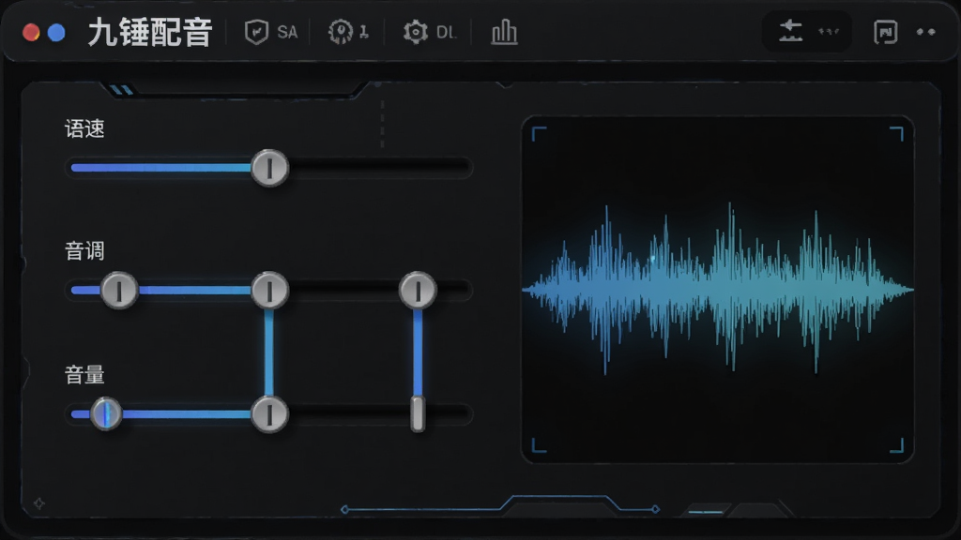Click the 音调 label
This screenshot has height=540, width=961.
(x=84, y=251)
